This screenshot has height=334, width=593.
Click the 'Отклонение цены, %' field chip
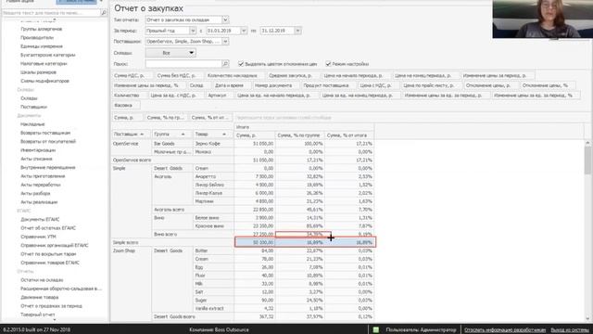548,85
